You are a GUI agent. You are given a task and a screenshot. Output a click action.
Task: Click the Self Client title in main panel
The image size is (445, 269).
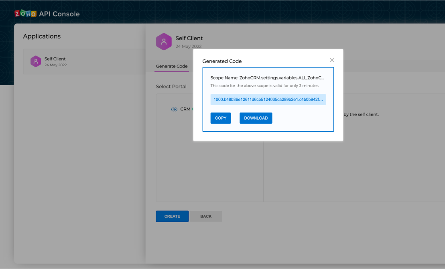[x=189, y=38]
